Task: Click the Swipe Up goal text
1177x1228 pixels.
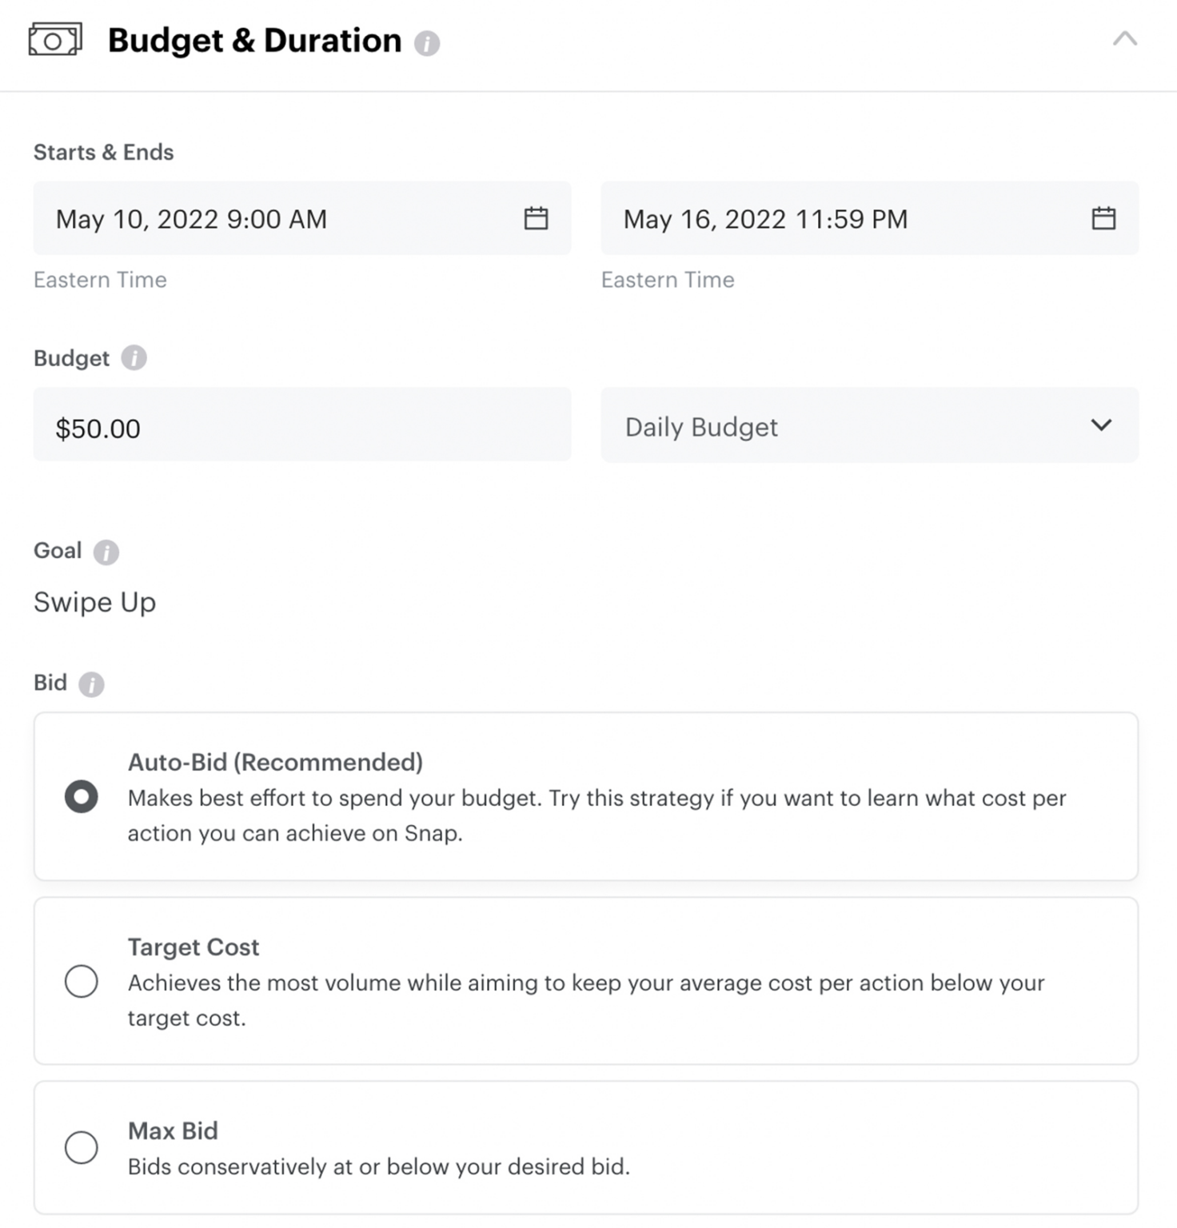Action: click(x=94, y=602)
